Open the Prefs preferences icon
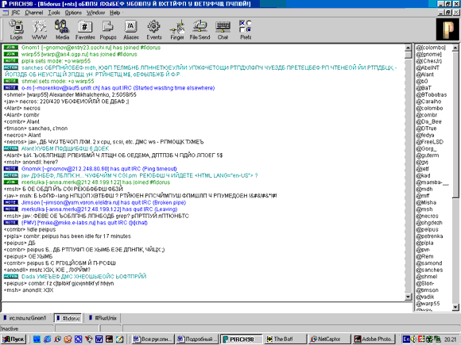The image size is (461, 345). (246, 29)
